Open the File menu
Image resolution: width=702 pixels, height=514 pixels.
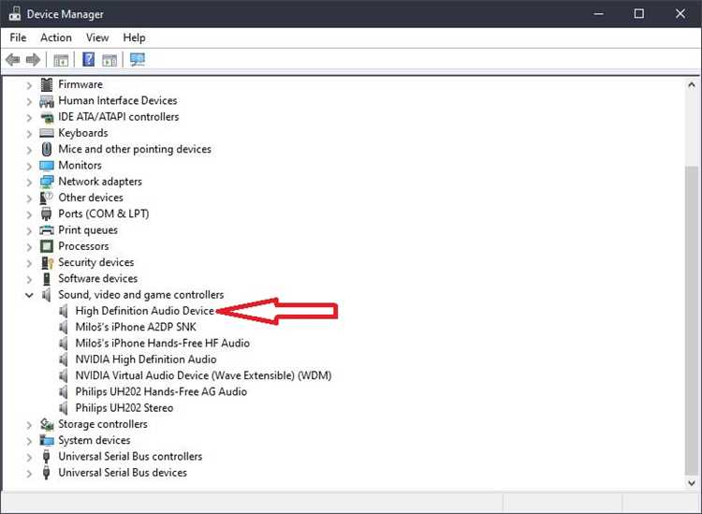pos(18,37)
